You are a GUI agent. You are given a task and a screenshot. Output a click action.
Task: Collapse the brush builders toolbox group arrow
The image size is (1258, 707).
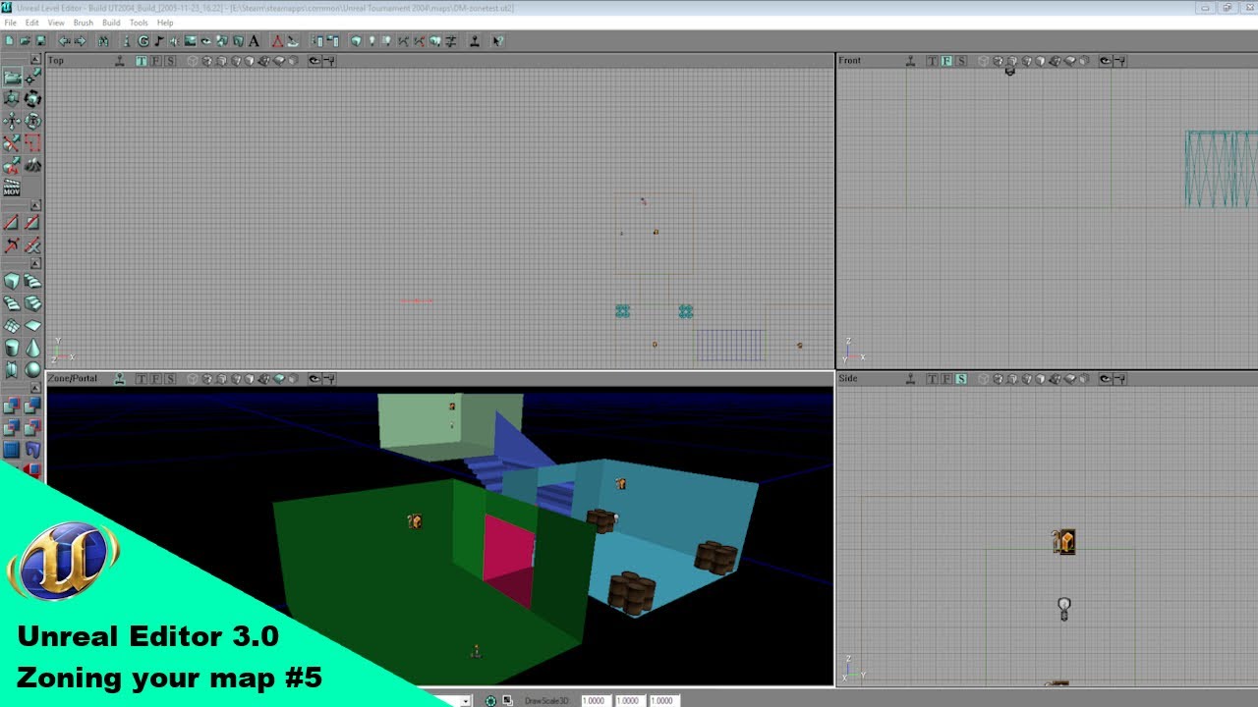point(35,263)
